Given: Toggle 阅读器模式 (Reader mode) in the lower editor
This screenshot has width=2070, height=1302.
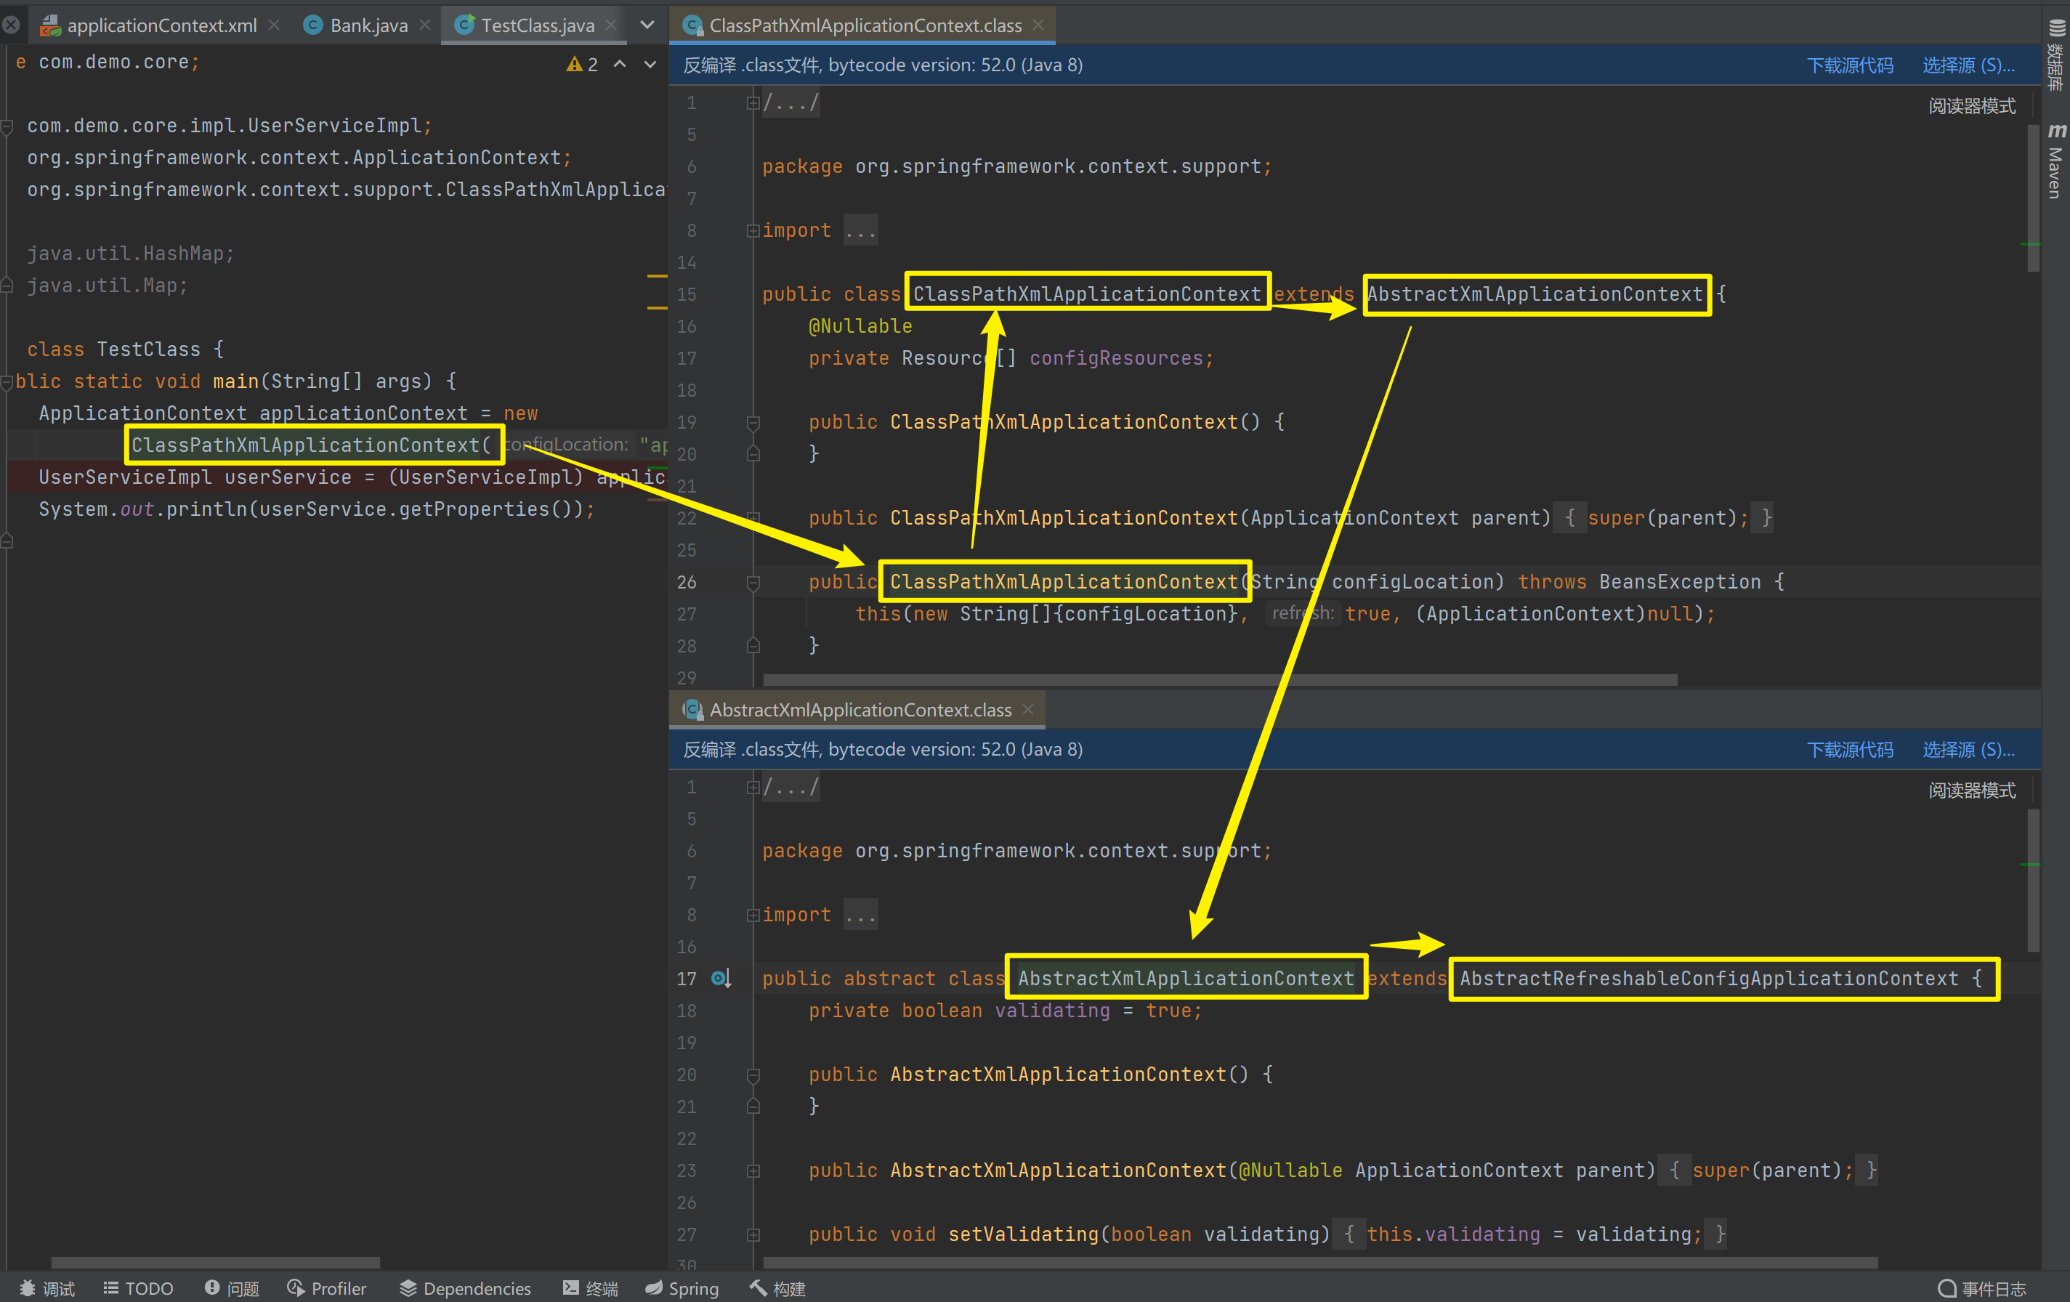Looking at the screenshot, I should point(1971,790).
